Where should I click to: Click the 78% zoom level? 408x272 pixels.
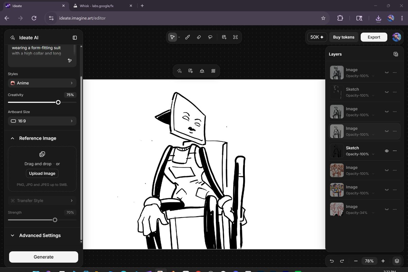[x=369, y=261]
